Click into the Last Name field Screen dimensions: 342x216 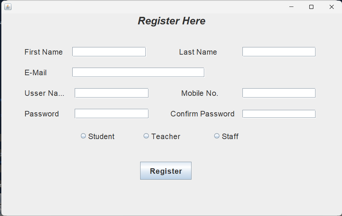coord(279,52)
